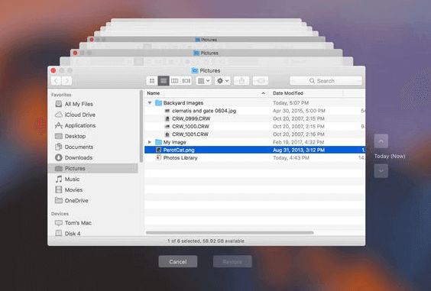431x291 pixels.
Task: Click the Edit Tags toolbar button
Action: point(261,81)
